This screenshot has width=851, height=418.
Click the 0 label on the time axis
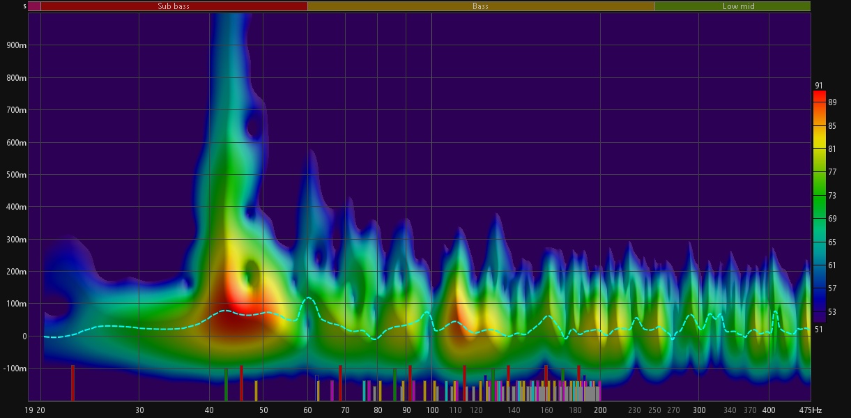(x=23, y=336)
